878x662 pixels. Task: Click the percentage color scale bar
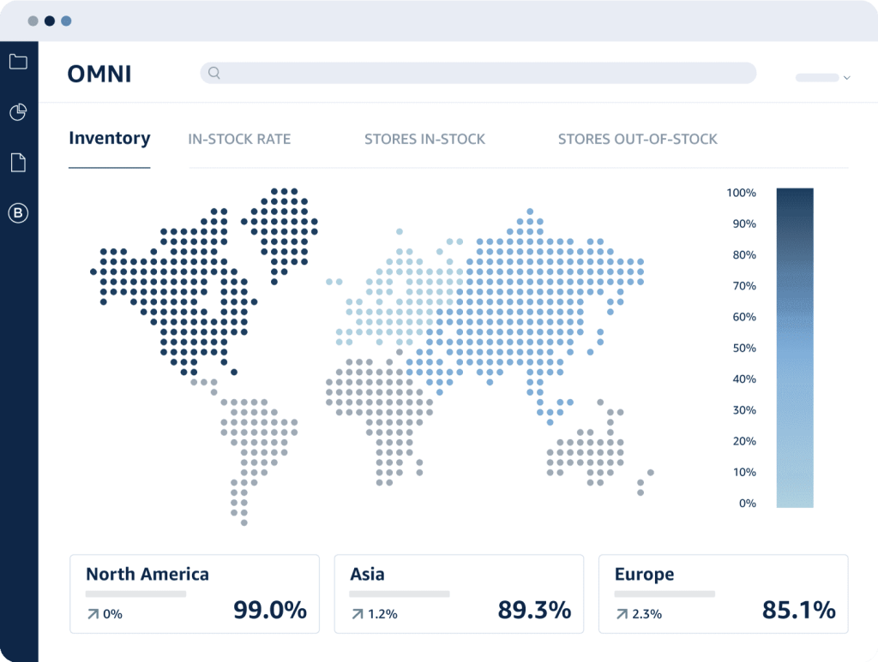pos(795,348)
